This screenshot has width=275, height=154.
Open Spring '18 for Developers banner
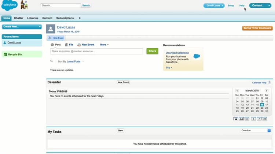click(257, 28)
